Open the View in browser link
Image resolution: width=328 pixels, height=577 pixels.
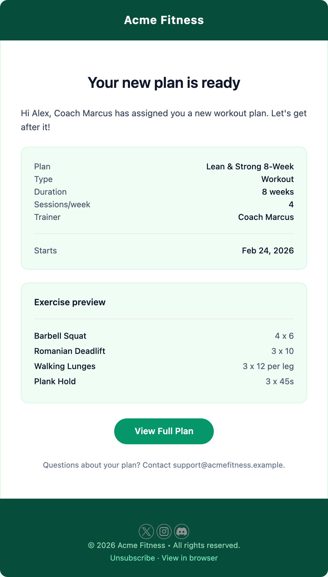(190, 558)
